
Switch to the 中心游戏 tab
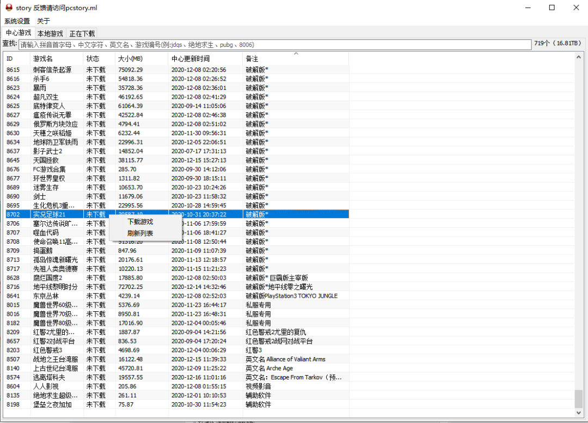click(19, 33)
